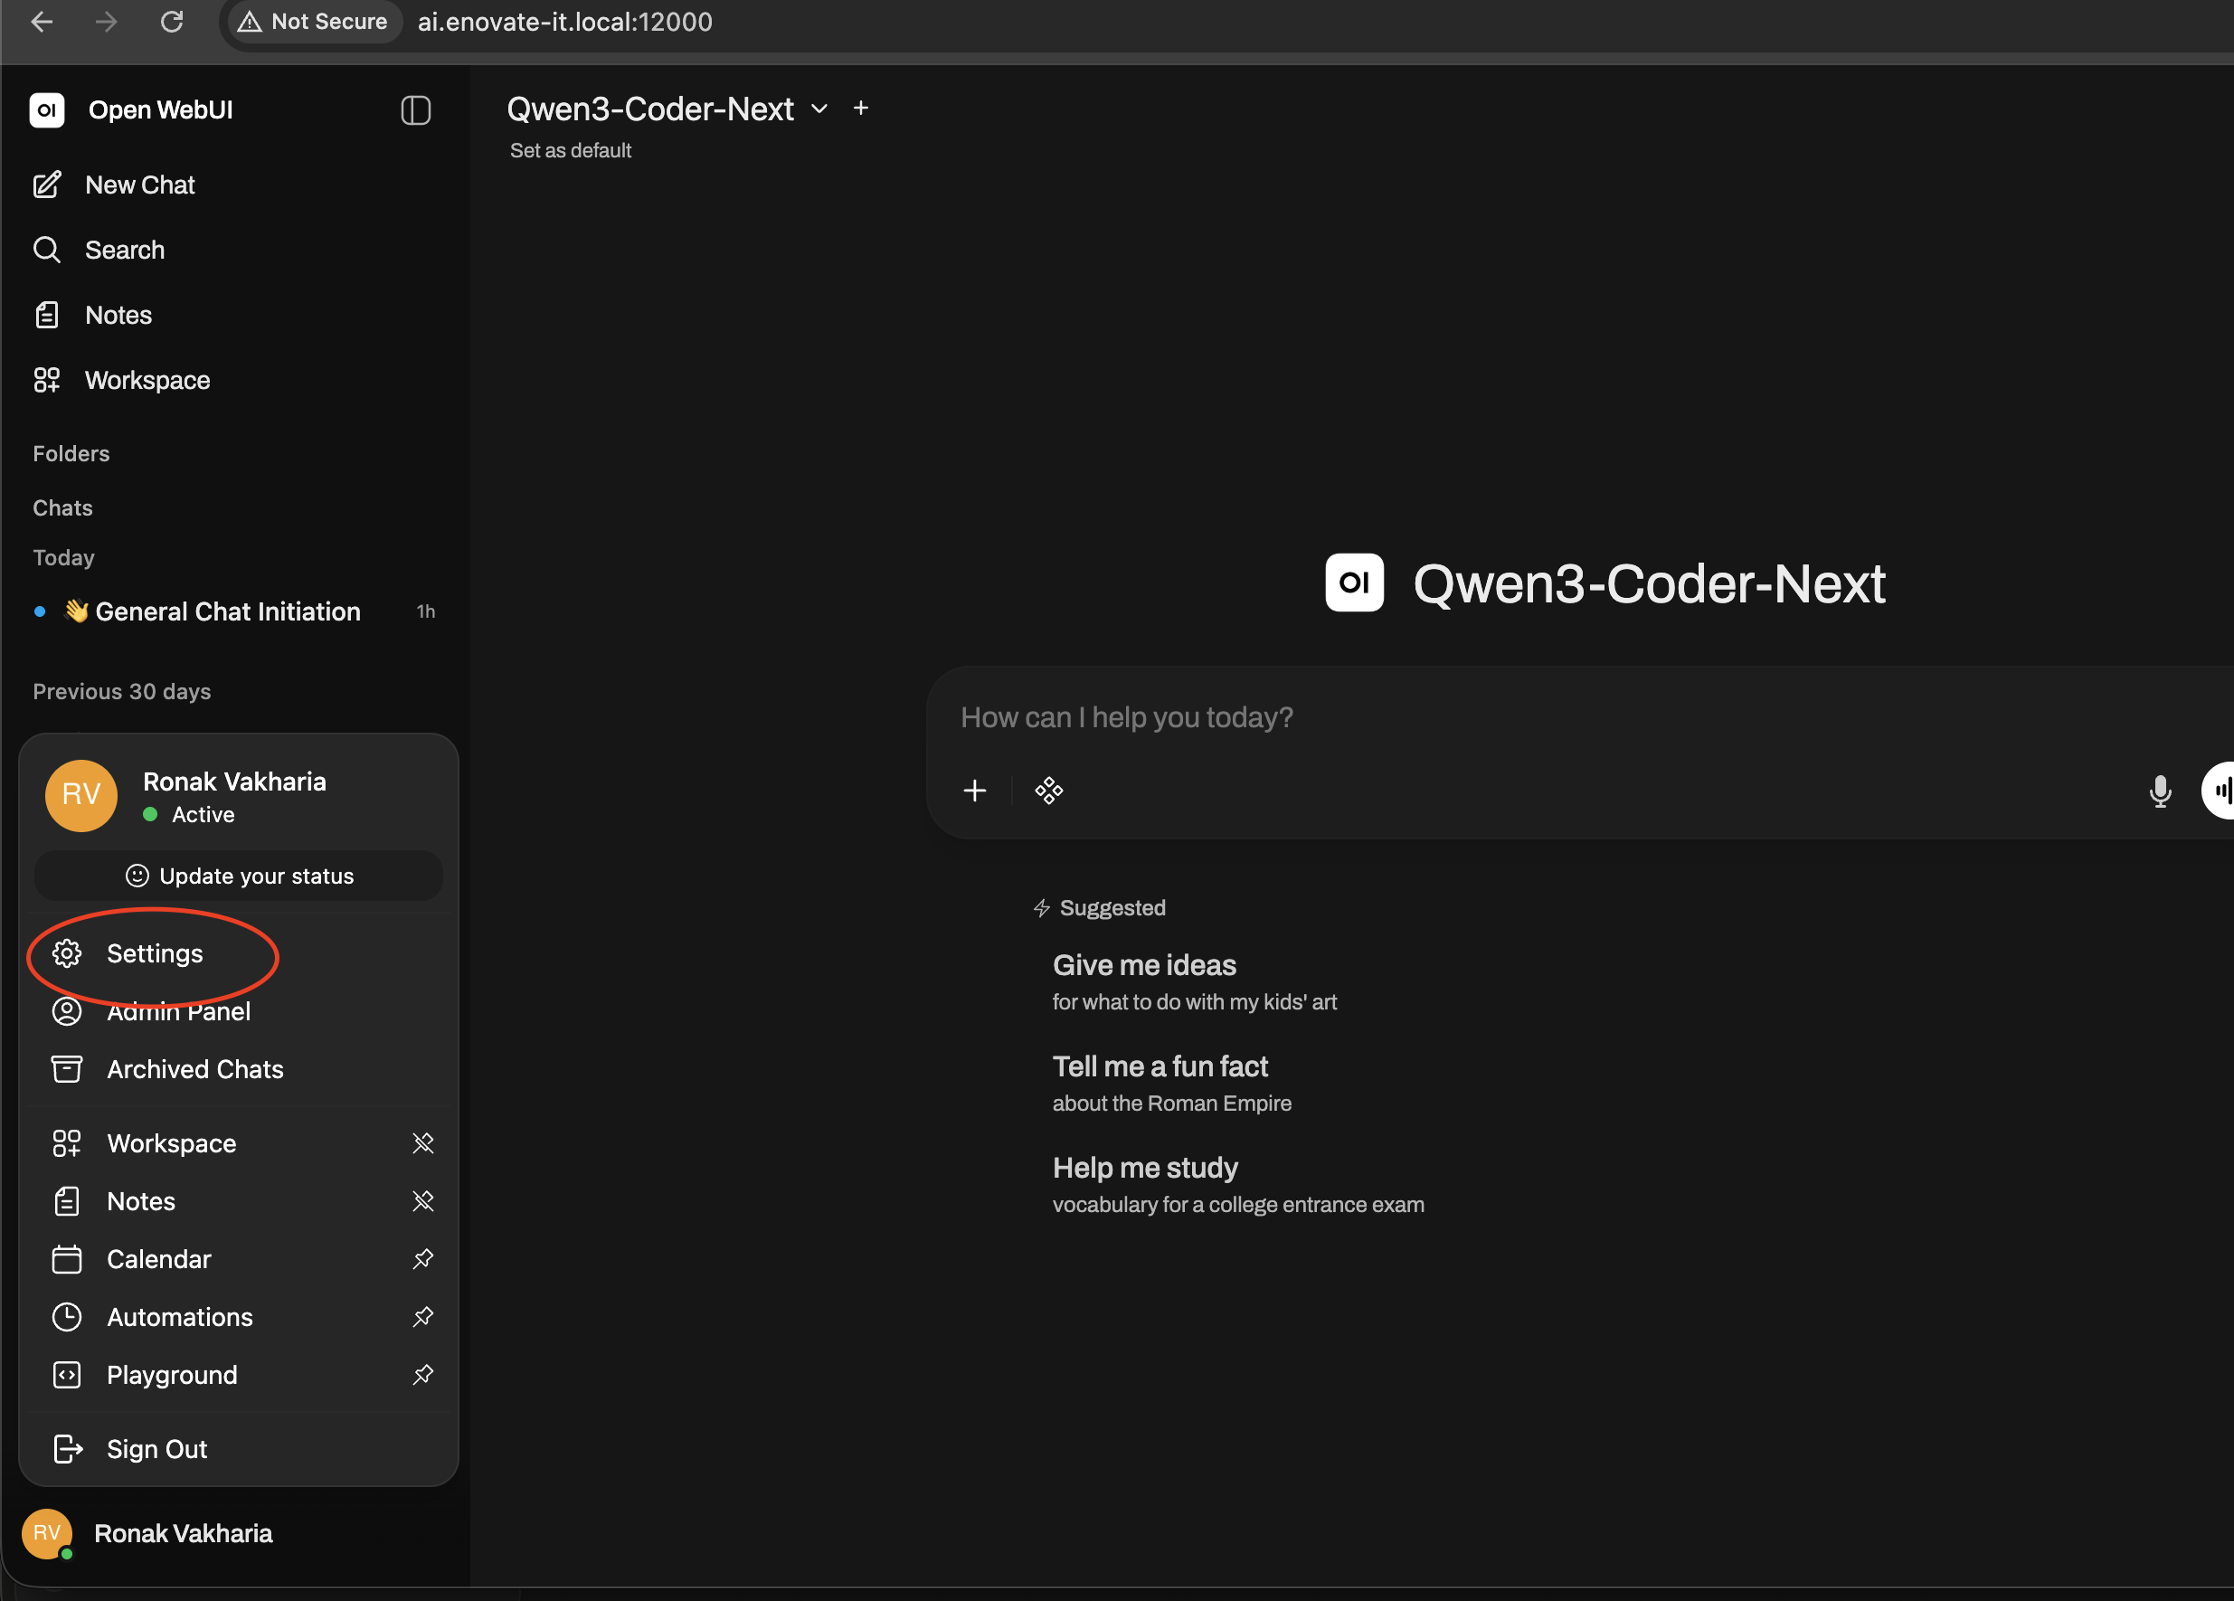This screenshot has height=1601, width=2234.
Task: Click the Set as default link
Action: 571,151
